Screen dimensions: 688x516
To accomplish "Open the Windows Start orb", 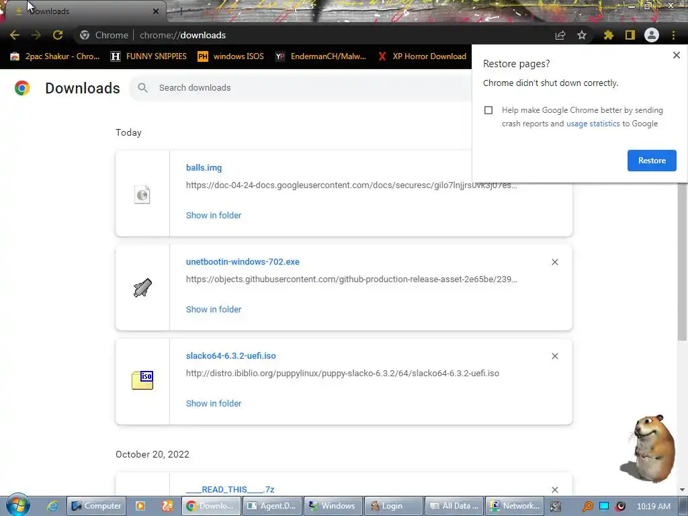I will click(x=17, y=505).
